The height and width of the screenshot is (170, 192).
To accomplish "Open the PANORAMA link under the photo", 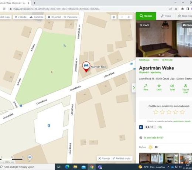I will 144,60.
